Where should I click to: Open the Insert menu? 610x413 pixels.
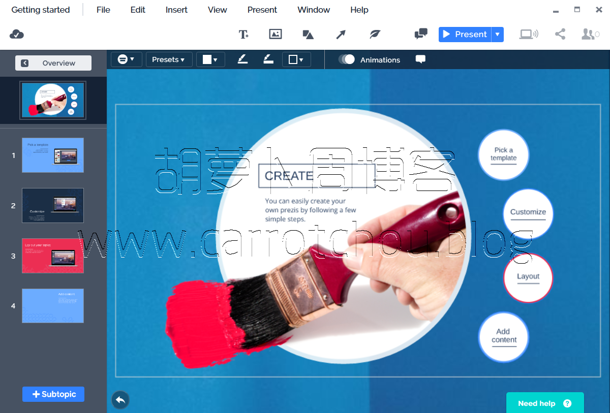click(176, 10)
